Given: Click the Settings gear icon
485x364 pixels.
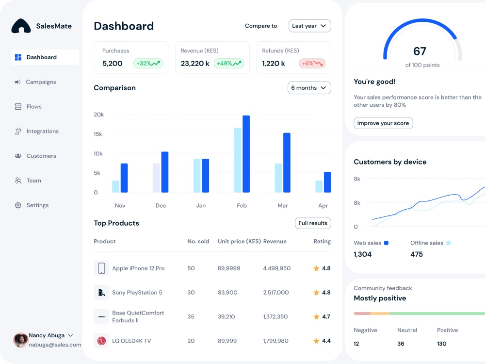Looking at the screenshot, I should [x=18, y=205].
